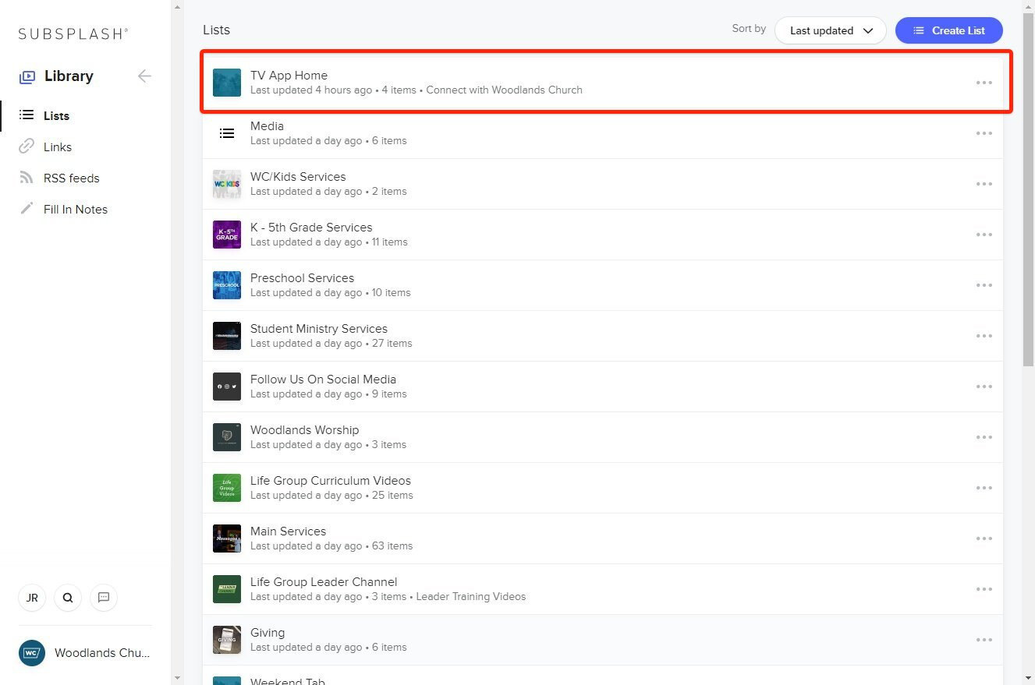Screen dimensions: 1035x685
Task: Click the WC/Kids Services thumbnail
Action: coord(227,184)
